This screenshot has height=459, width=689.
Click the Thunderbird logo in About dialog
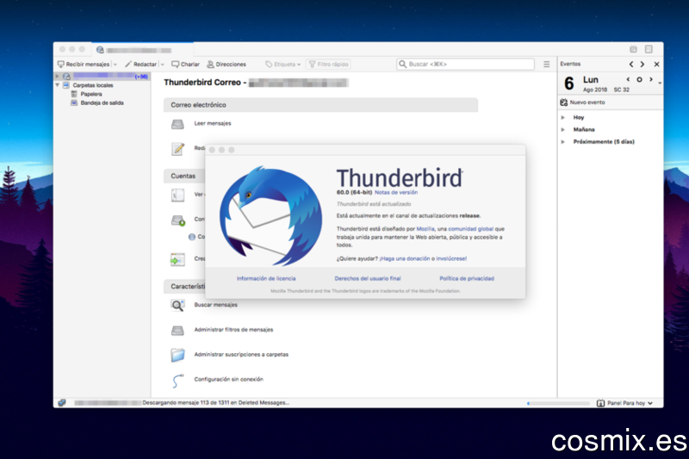pos(270,216)
